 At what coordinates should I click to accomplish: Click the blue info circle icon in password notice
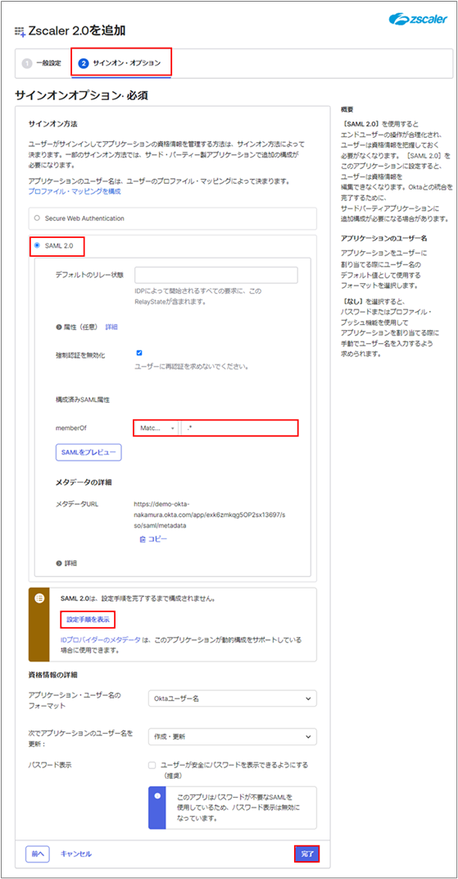[157, 795]
